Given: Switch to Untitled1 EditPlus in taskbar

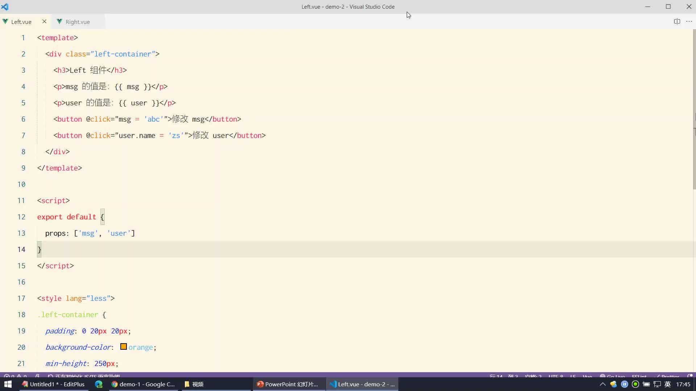Looking at the screenshot, I should pos(53,384).
